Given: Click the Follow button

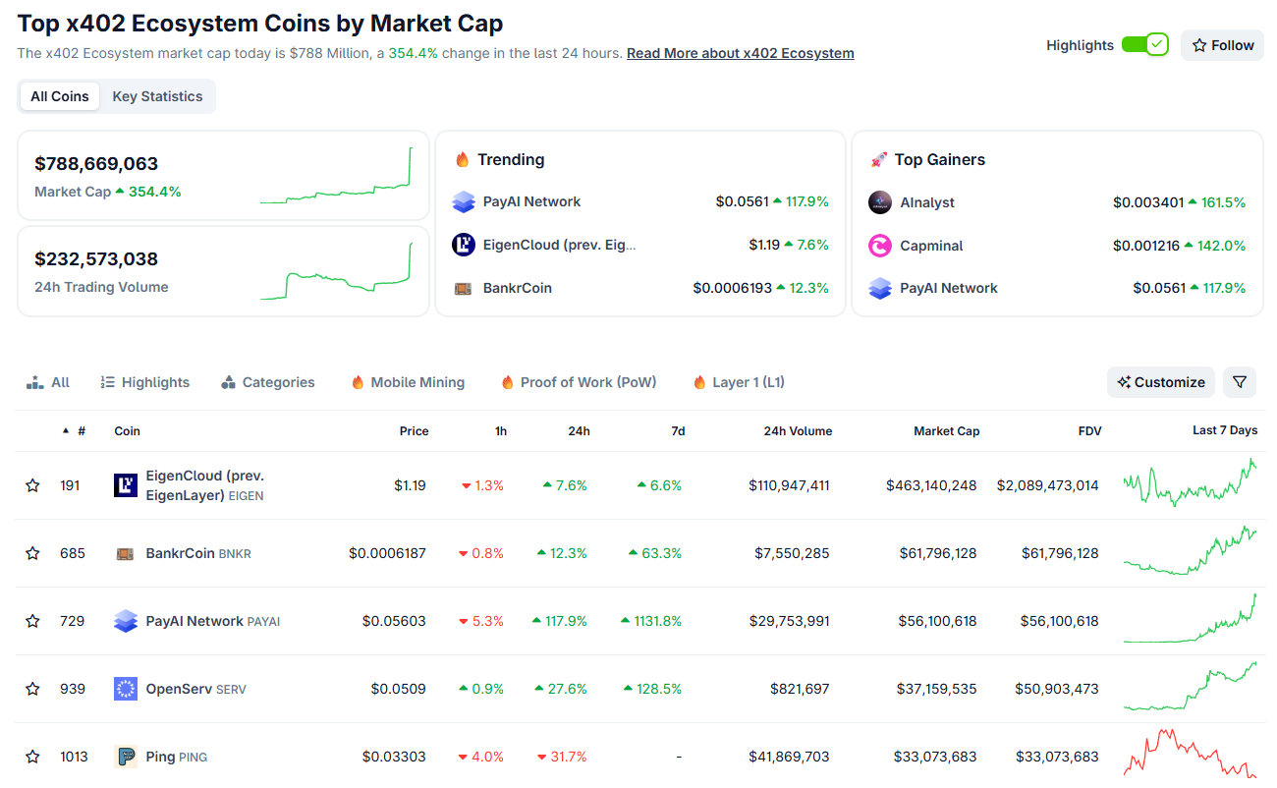Looking at the screenshot, I should 1222,44.
